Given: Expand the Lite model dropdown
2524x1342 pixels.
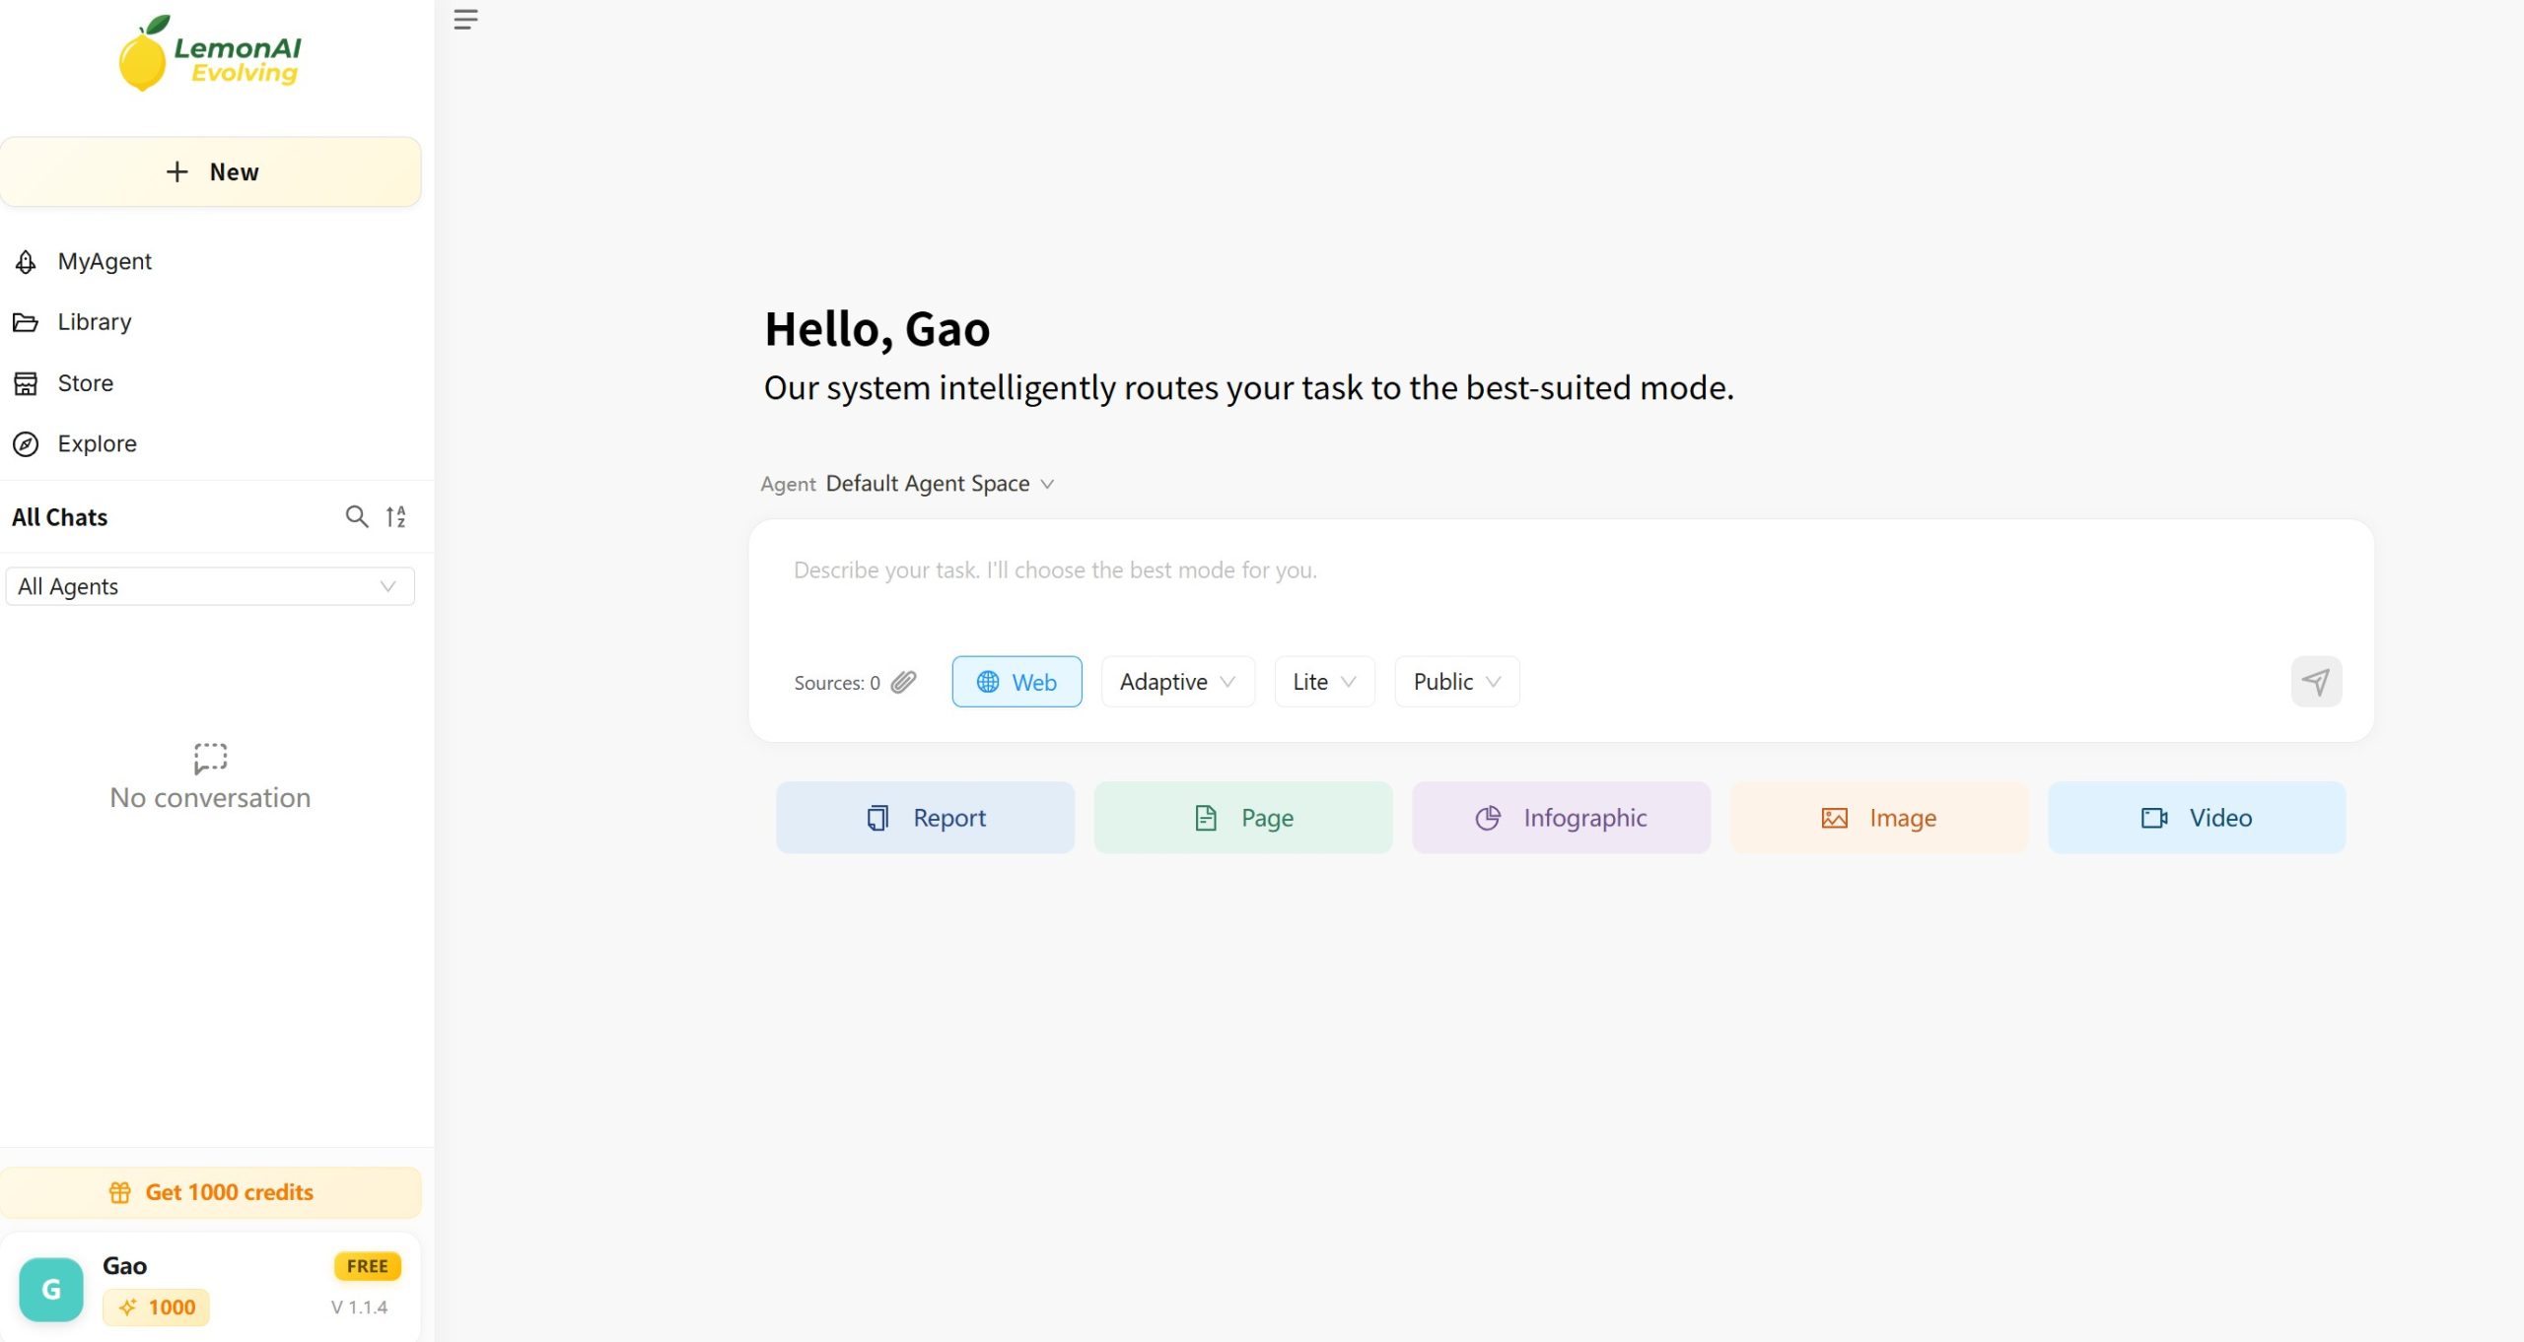Looking at the screenshot, I should point(1324,682).
